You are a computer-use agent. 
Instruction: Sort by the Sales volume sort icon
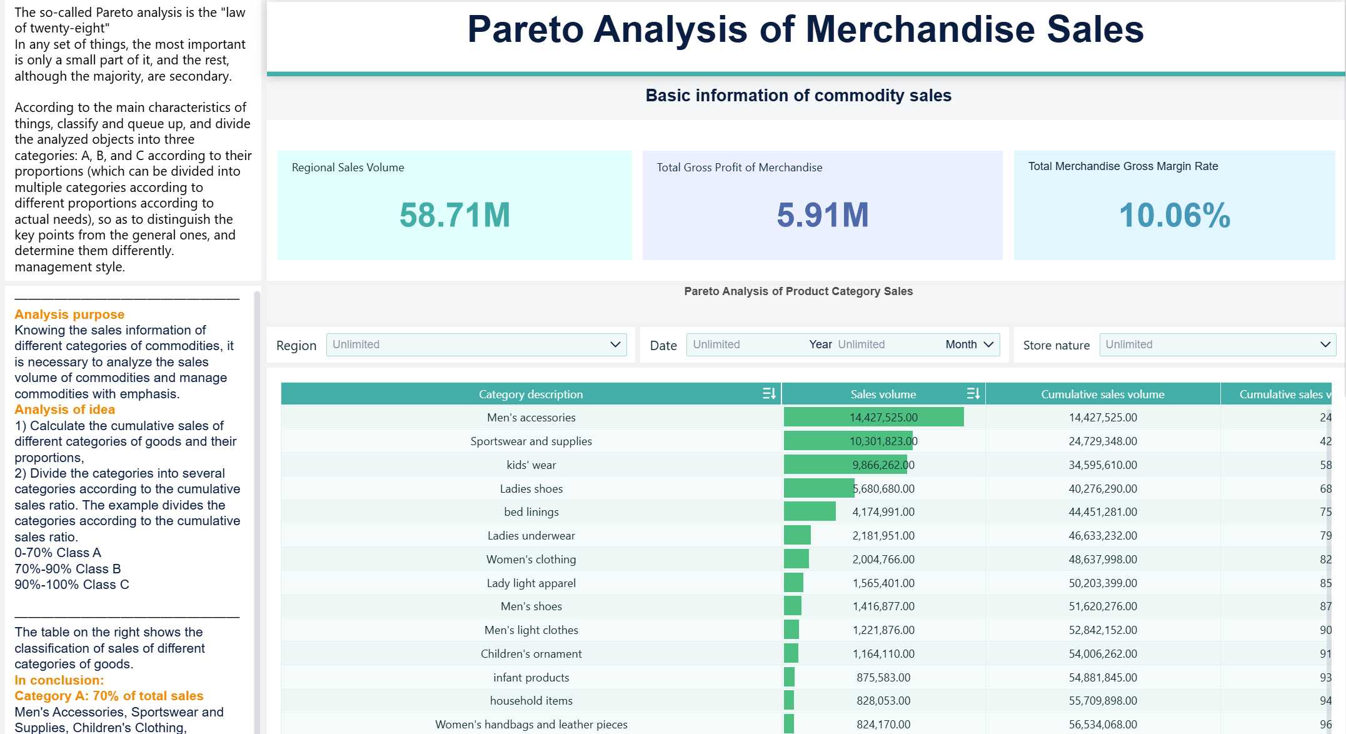(x=973, y=393)
